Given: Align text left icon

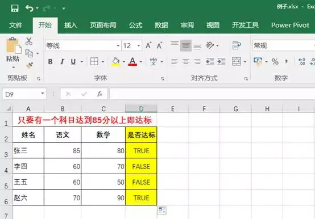Looking at the screenshot, I should [x=175, y=61].
